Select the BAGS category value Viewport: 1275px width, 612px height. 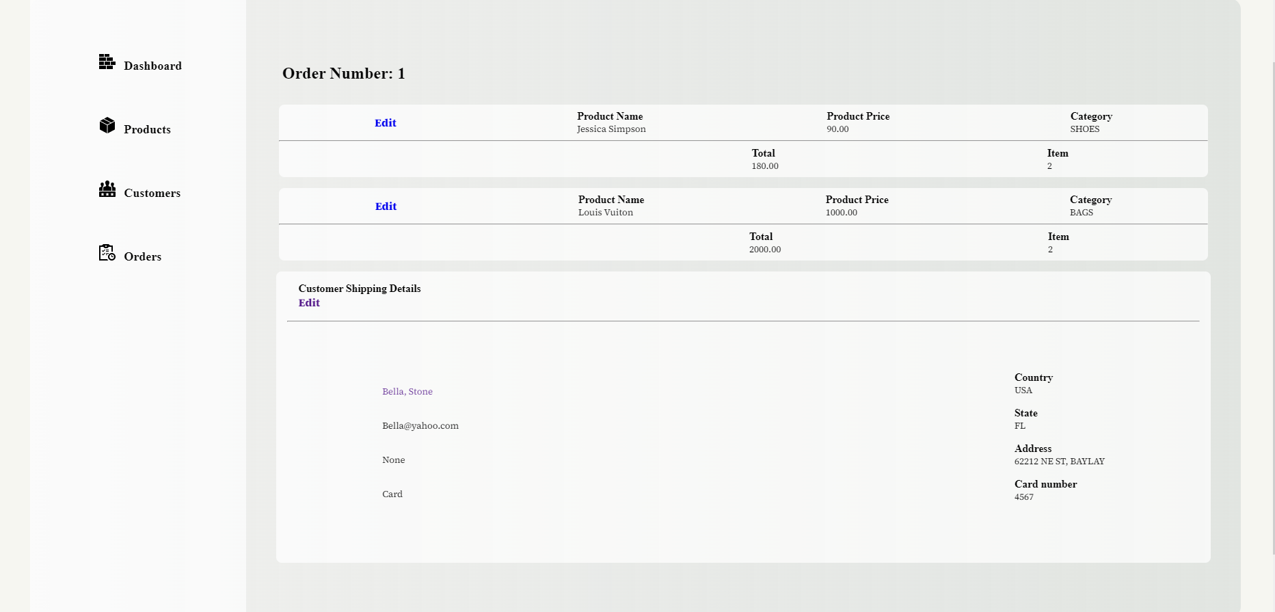point(1082,213)
